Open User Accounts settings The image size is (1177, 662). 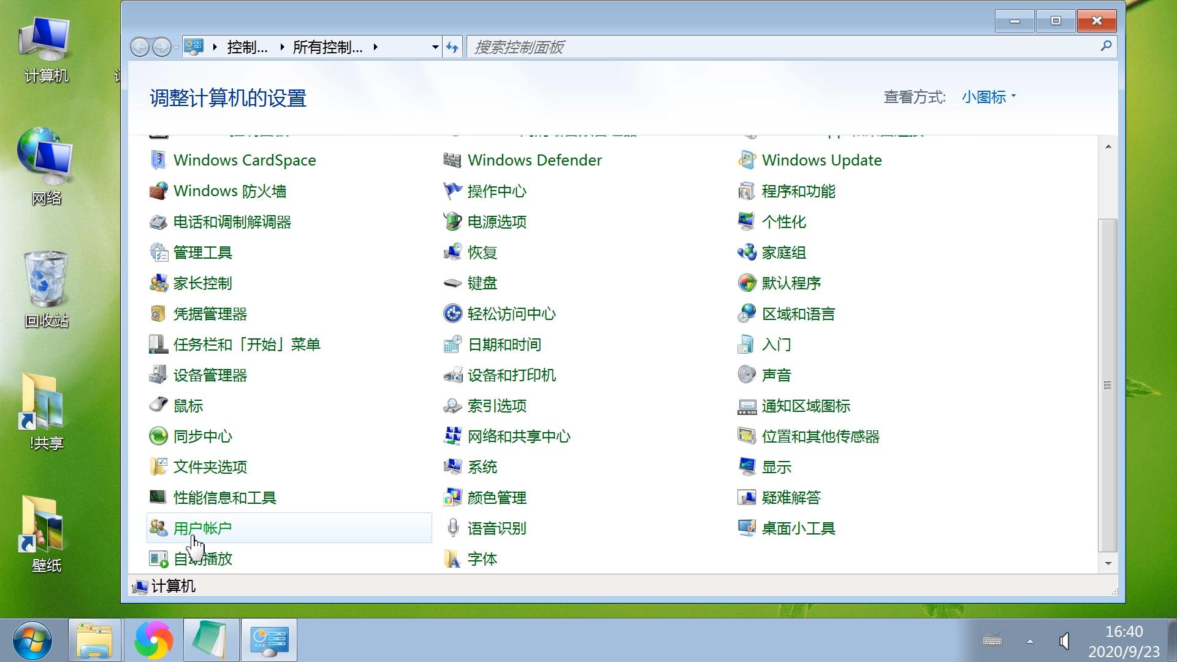pyautogui.click(x=203, y=528)
